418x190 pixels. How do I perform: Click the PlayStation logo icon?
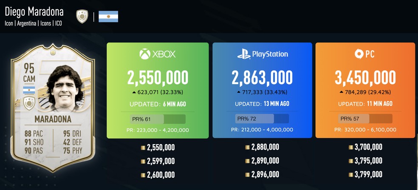[243, 54]
